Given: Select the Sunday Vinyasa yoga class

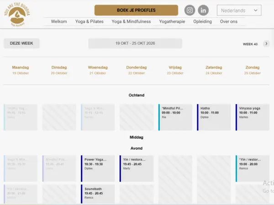Looking at the screenshot, I should pyautogui.click(x=253, y=117).
